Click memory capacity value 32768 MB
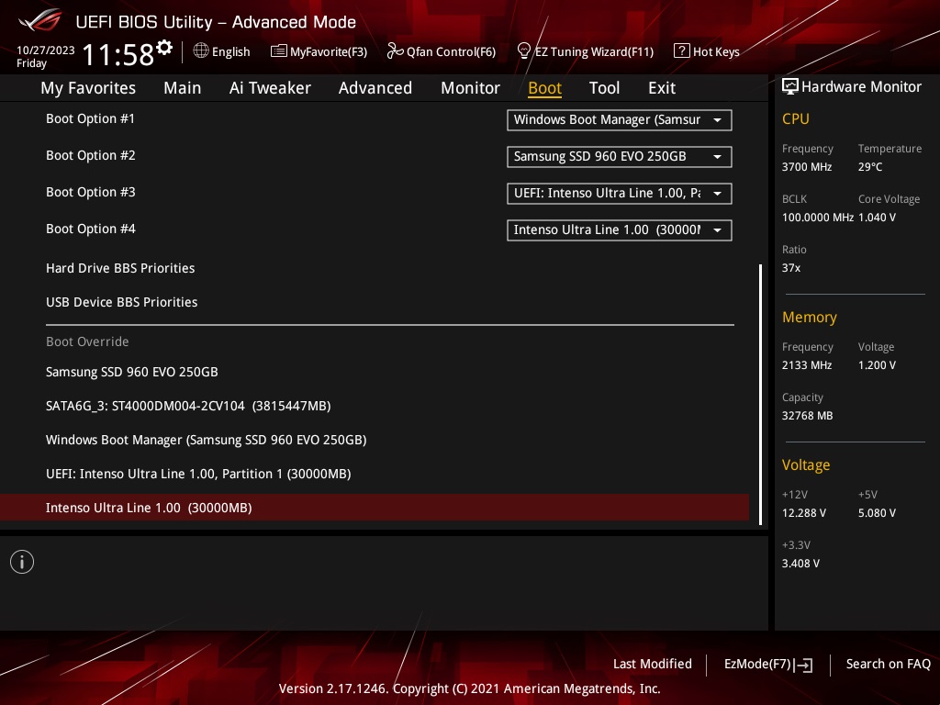Screen dimensions: 940x705 pos(808,416)
